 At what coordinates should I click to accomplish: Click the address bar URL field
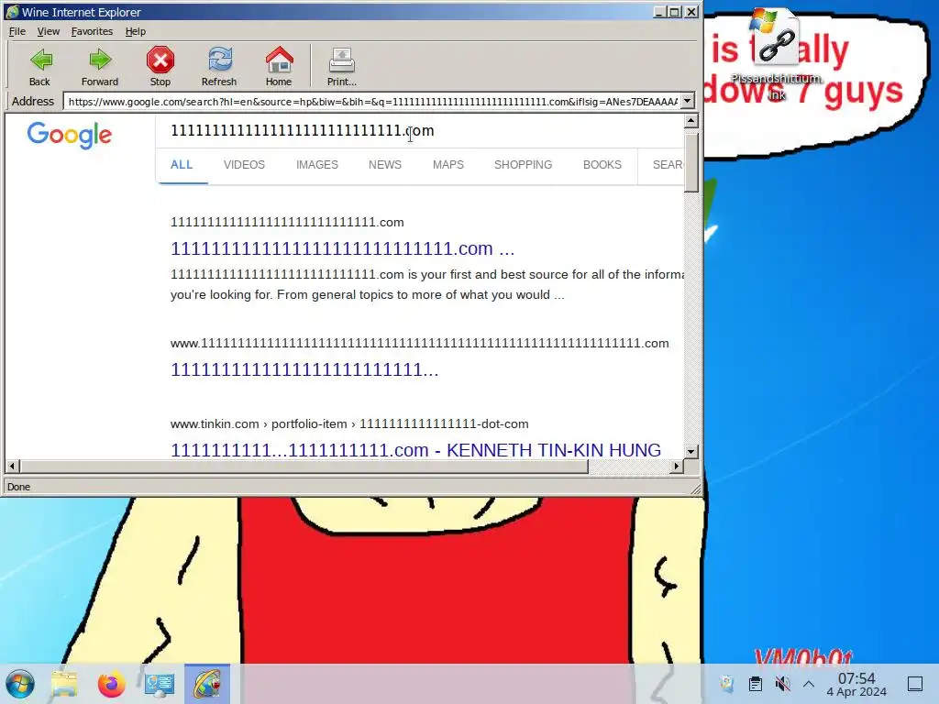[372, 101]
